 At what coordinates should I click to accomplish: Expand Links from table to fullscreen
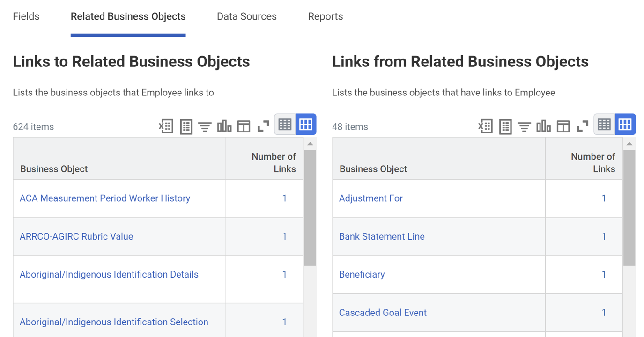582,126
